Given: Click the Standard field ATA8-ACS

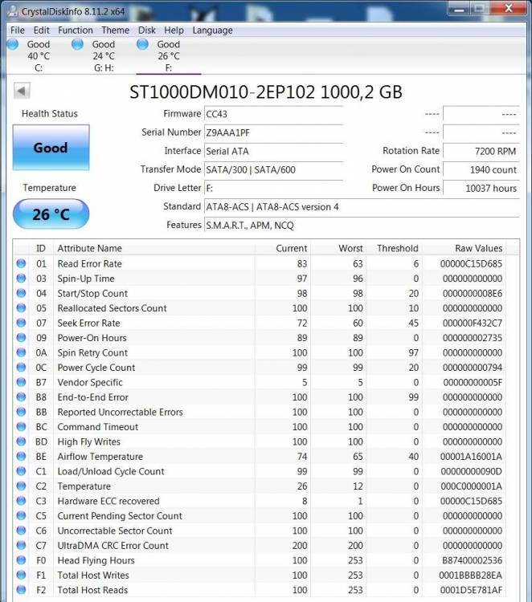Looking at the screenshot, I should click(x=362, y=206).
